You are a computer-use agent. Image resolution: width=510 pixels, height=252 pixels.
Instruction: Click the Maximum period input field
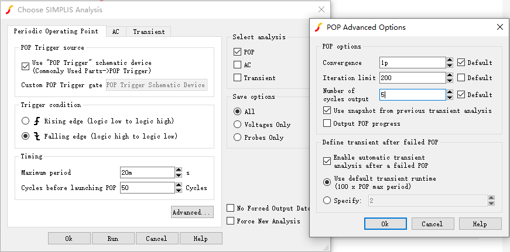tap(148, 172)
